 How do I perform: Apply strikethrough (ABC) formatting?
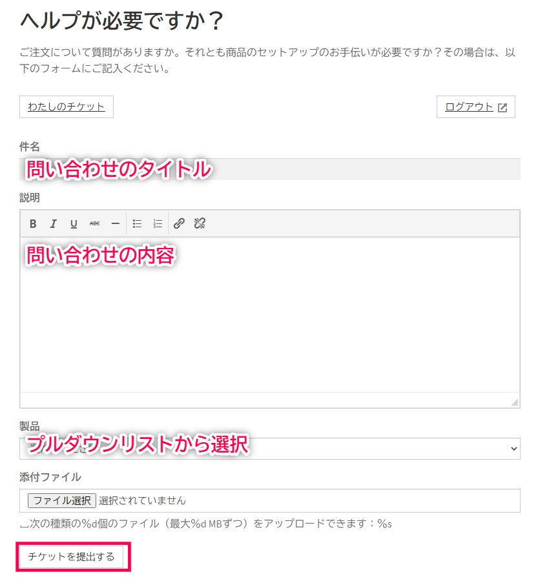click(x=94, y=224)
